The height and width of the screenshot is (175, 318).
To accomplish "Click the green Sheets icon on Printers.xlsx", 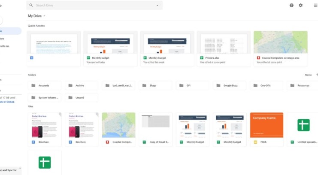I will coord(202,57).
